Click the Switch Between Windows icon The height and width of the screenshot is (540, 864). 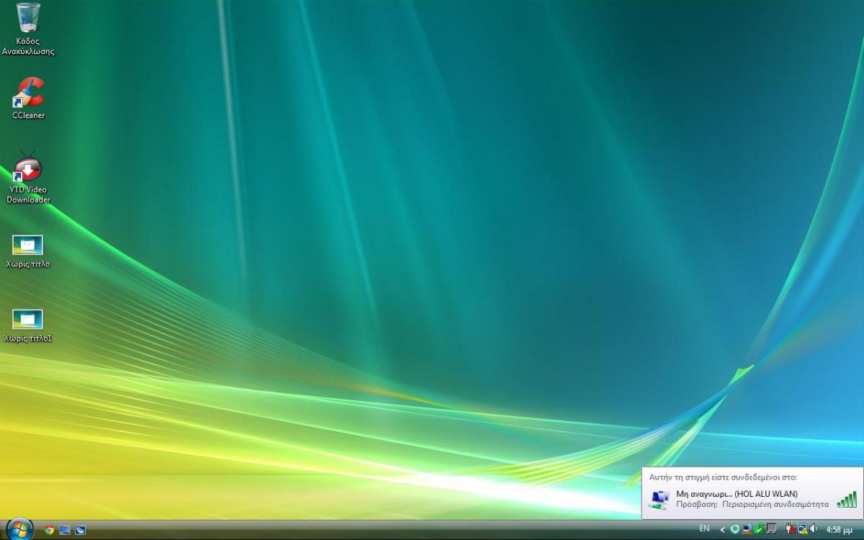[80, 530]
